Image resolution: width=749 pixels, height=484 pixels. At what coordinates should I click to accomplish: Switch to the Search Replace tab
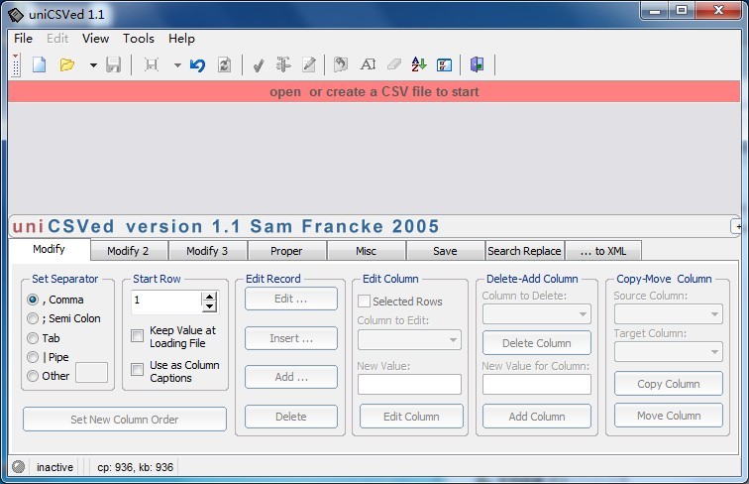coord(524,251)
